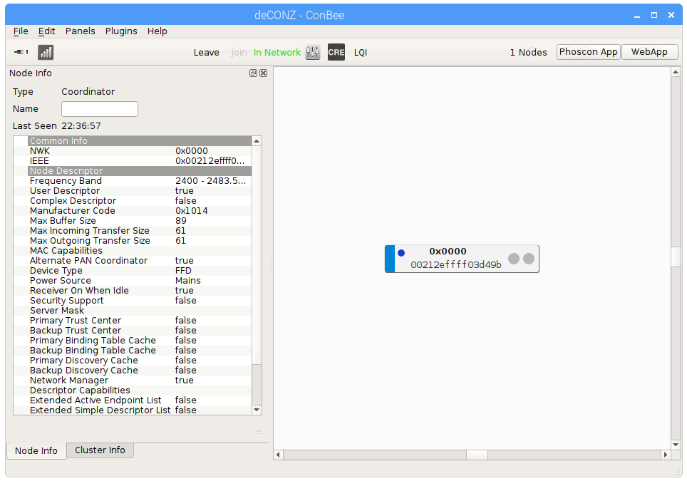The height and width of the screenshot is (481, 687).
Task: Float the Node Info panel
Action: pos(253,73)
